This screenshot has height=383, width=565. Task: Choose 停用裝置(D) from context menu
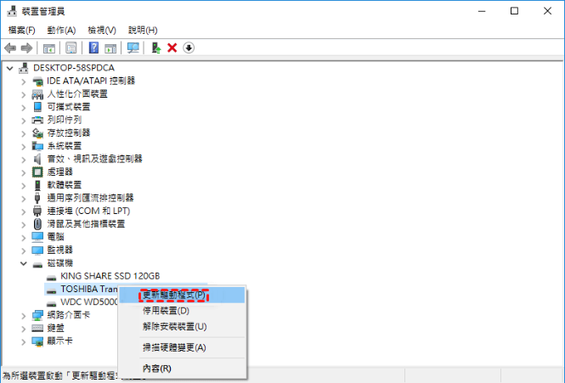tap(166, 311)
